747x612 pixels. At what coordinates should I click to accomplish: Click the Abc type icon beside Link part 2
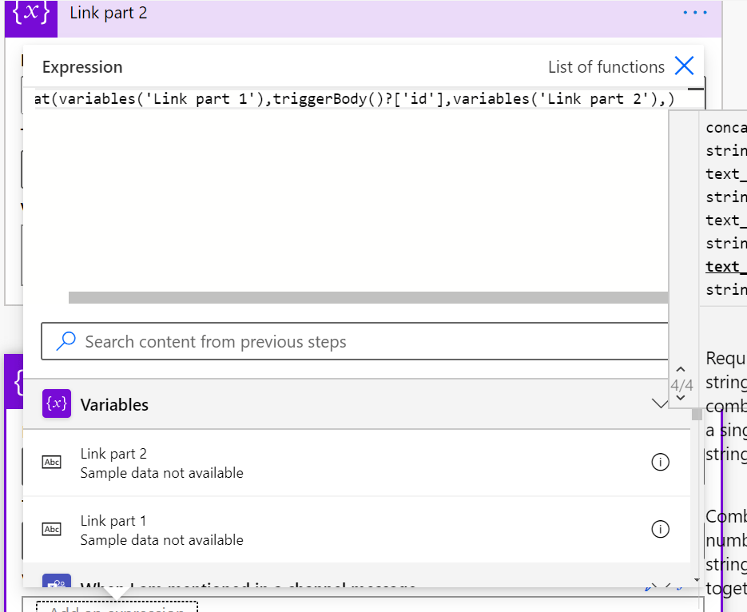51,463
